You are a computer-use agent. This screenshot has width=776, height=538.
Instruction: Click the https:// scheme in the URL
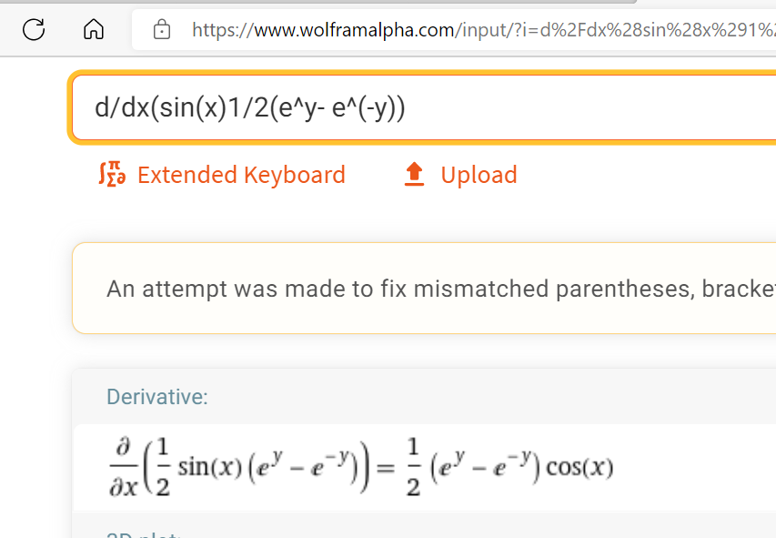(223, 30)
